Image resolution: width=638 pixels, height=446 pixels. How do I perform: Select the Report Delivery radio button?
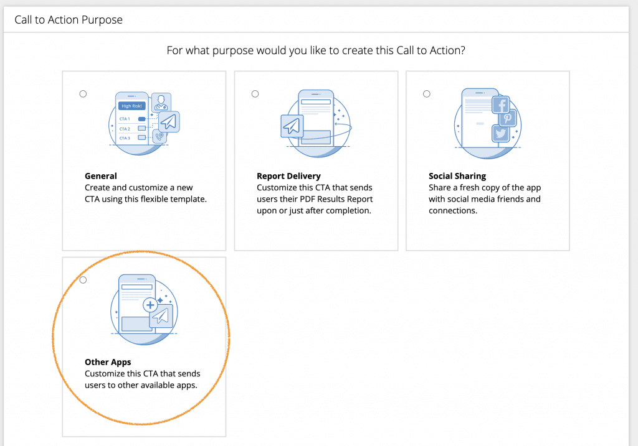[255, 94]
